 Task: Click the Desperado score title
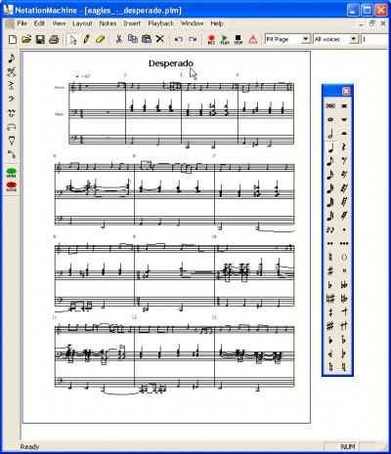(x=171, y=63)
